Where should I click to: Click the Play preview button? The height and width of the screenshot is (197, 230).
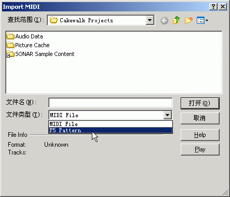(x=200, y=149)
